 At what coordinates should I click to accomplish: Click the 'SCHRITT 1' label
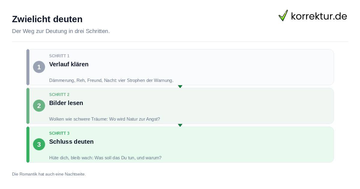pyautogui.click(x=59, y=56)
